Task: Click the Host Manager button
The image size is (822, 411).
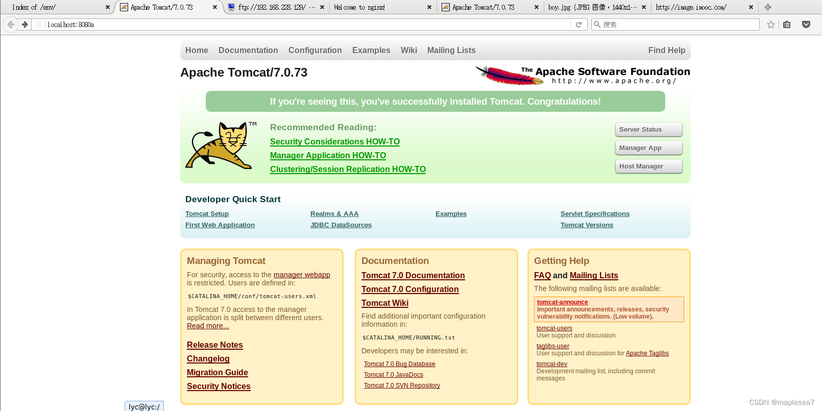Action: point(649,166)
